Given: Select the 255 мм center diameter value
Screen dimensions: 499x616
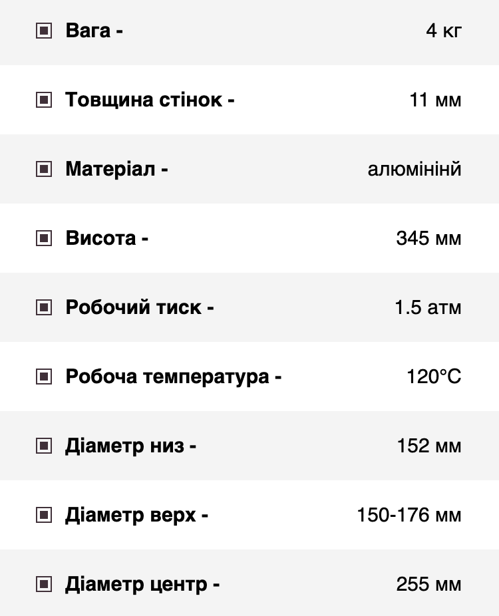Looking at the screenshot, I should [428, 584].
